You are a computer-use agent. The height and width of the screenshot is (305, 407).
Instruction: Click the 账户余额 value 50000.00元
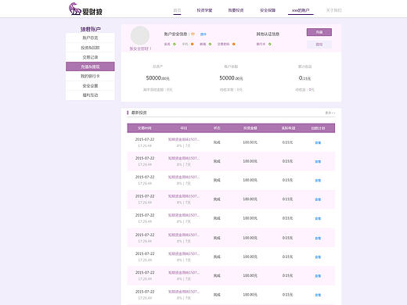231,78
